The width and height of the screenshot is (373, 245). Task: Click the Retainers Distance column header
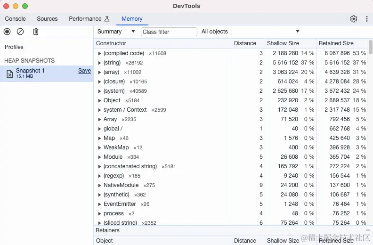click(x=248, y=240)
